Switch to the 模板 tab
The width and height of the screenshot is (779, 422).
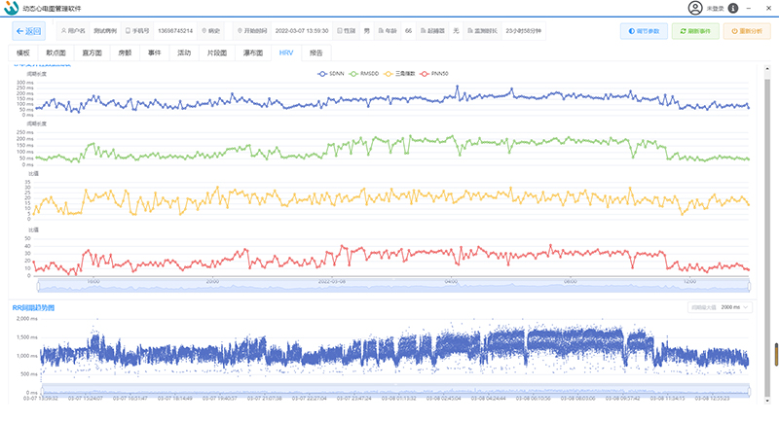[23, 53]
